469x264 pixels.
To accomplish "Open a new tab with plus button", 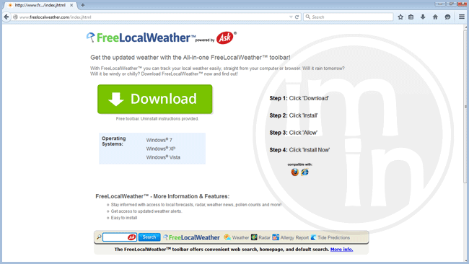I will click(83, 5).
